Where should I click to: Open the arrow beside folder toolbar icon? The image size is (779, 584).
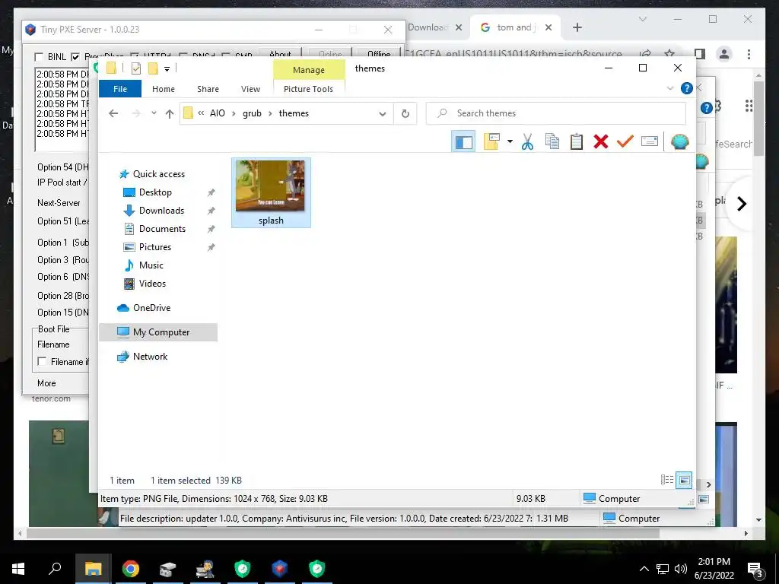510,141
